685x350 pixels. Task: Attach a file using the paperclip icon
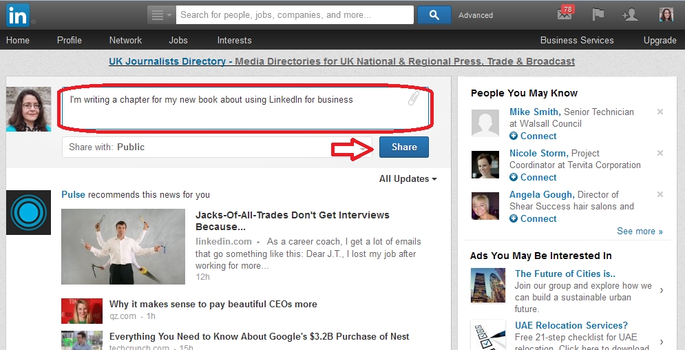point(413,99)
